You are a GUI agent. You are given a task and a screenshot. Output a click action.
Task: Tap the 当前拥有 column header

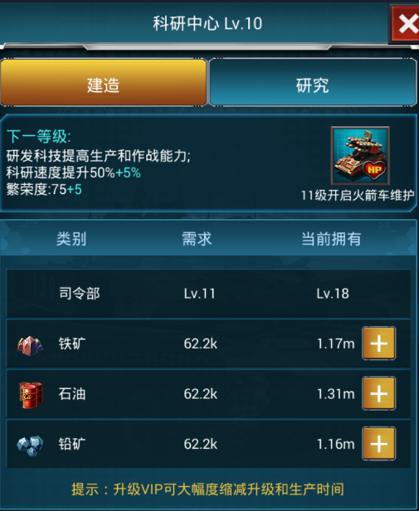click(x=331, y=239)
